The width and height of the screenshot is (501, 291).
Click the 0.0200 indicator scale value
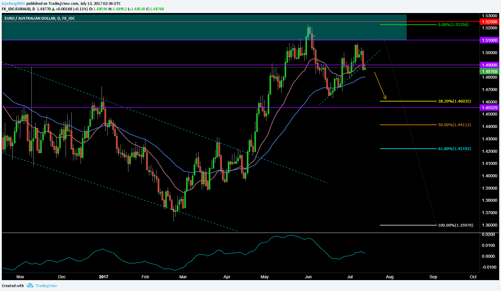(x=488, y=235)
